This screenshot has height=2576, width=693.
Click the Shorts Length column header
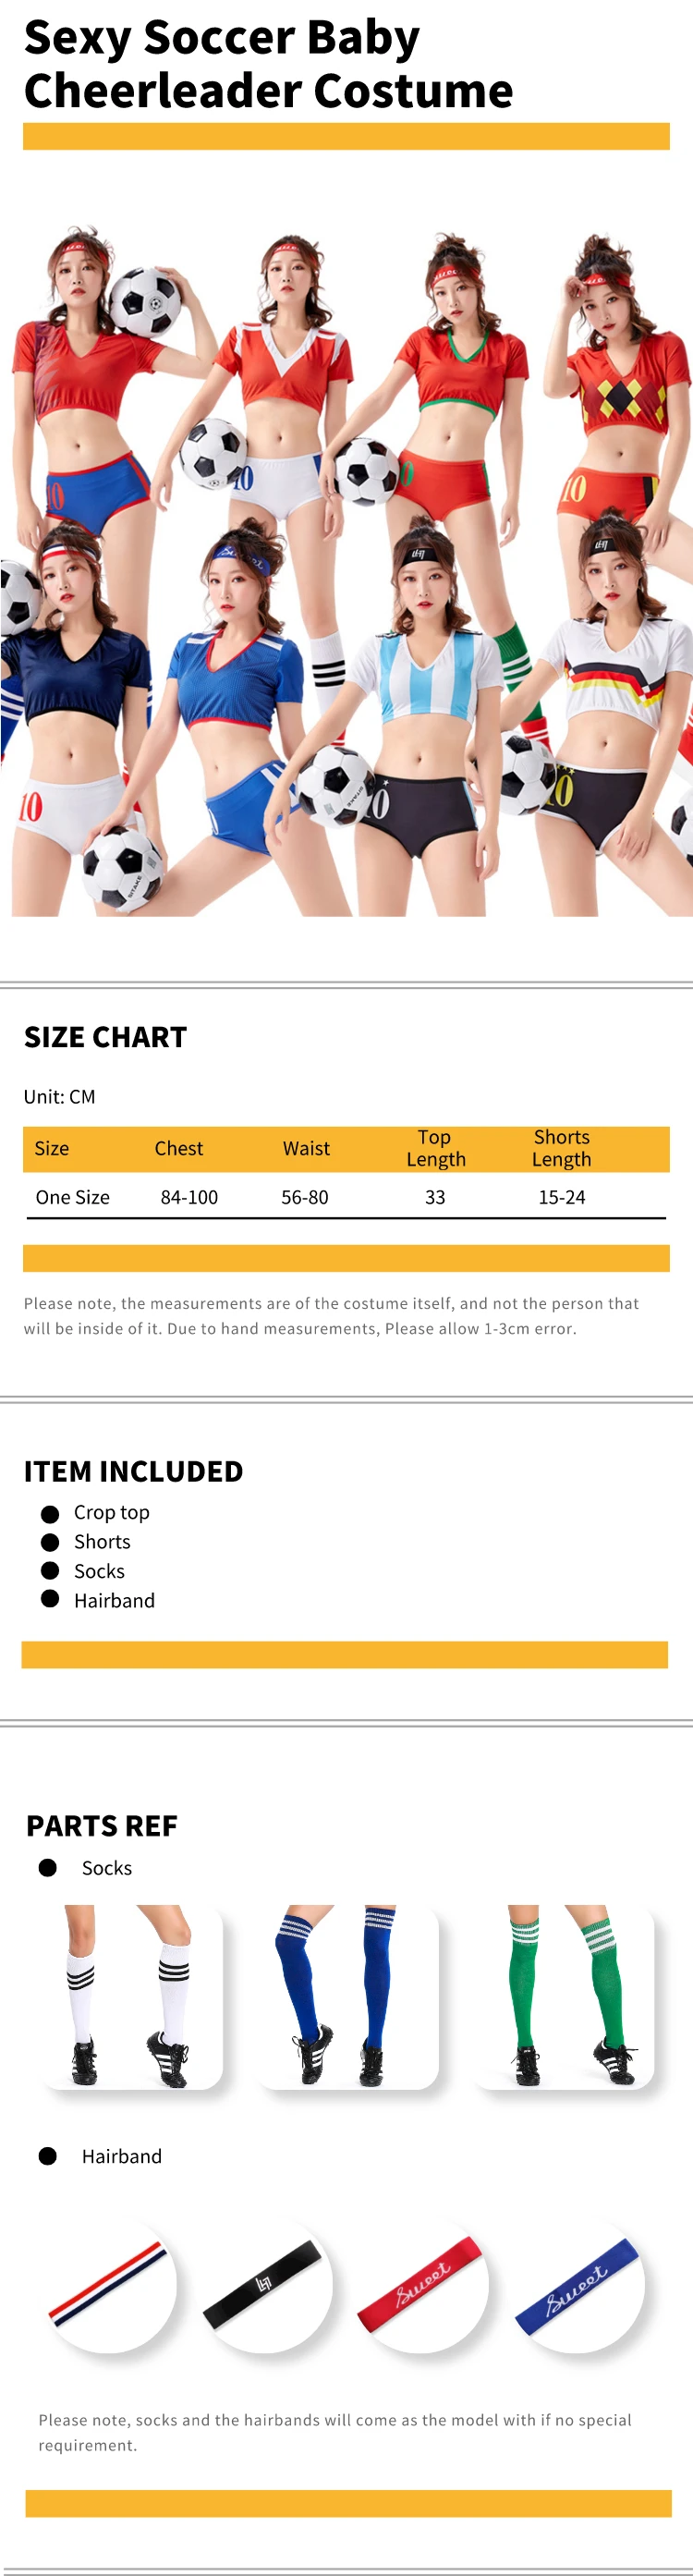click(561, 1148)
